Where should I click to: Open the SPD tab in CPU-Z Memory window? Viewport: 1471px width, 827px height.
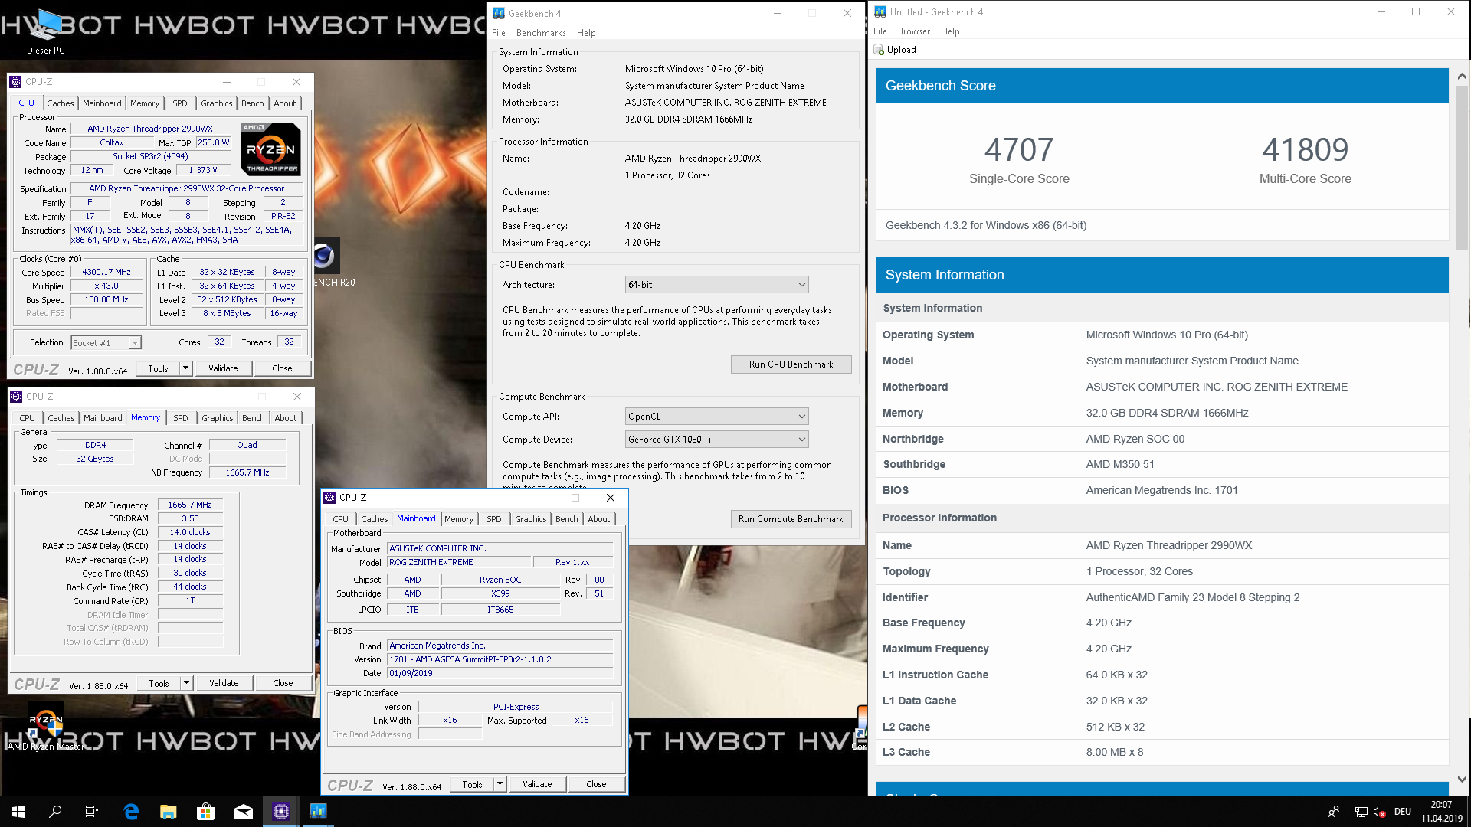181,418
